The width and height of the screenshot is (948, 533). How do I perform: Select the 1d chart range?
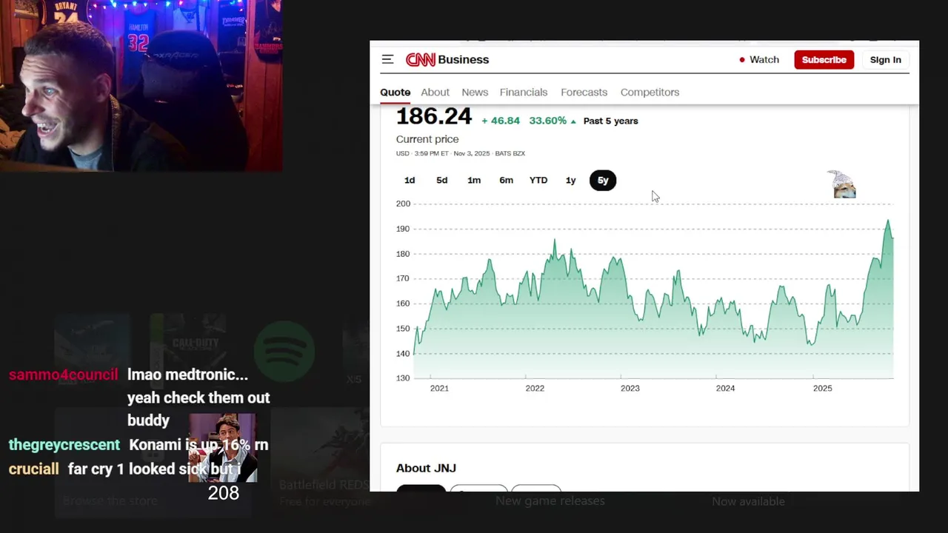[x=410, y=181]
